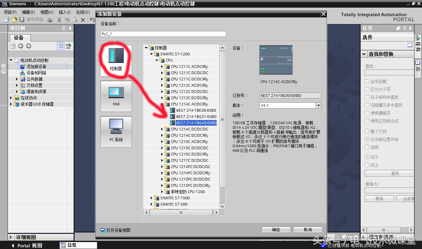This screenshot has width=422, height=249.
Task: Select the 整个文档 radio button
Action: point(367,131)
